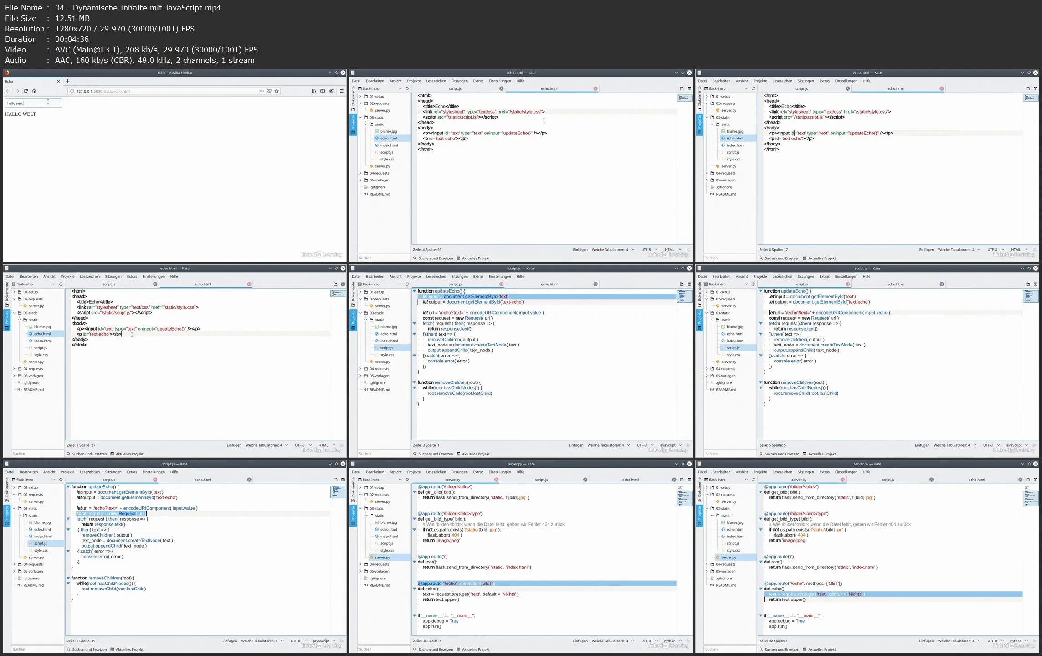Click Save to Pocket icon in Firefox
This screenshot has width=1042, height=656.
(x=269, y=91)
